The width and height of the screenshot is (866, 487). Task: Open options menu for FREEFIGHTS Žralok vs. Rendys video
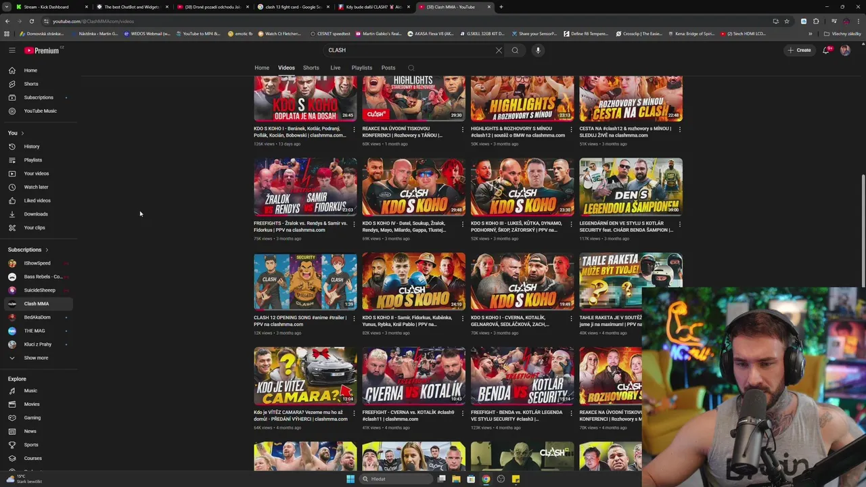click(354, 224)
